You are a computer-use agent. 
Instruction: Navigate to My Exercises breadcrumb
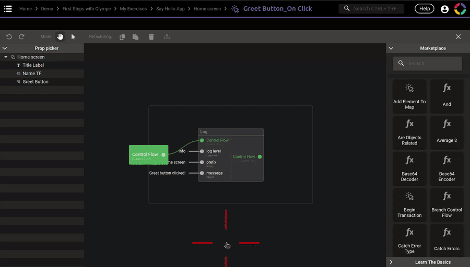click(133, 9)
